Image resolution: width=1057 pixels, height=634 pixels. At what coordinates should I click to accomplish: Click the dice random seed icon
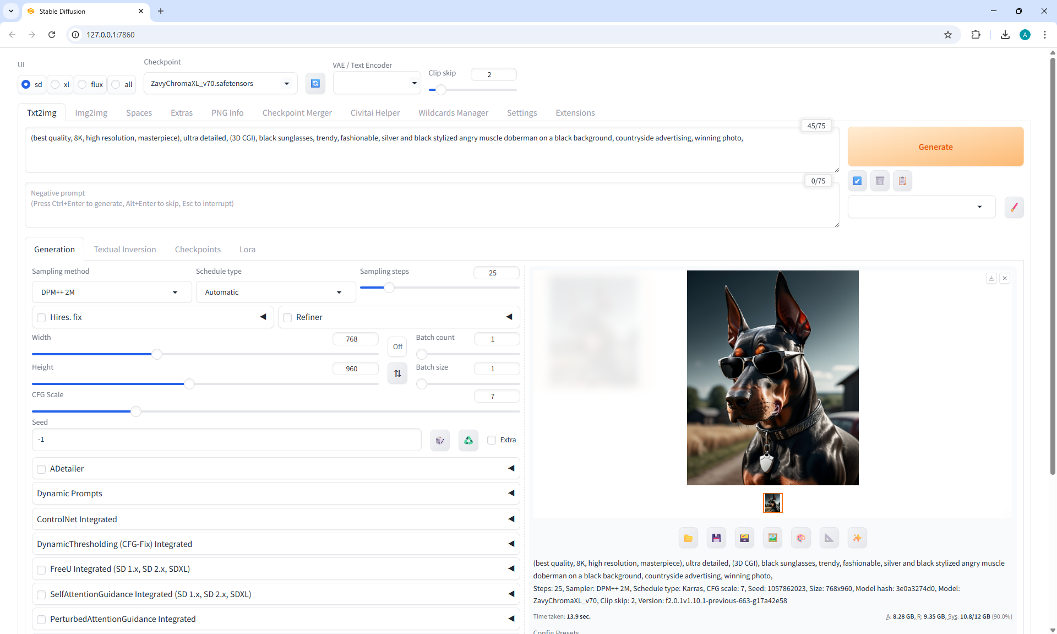[x=440, y=440]
